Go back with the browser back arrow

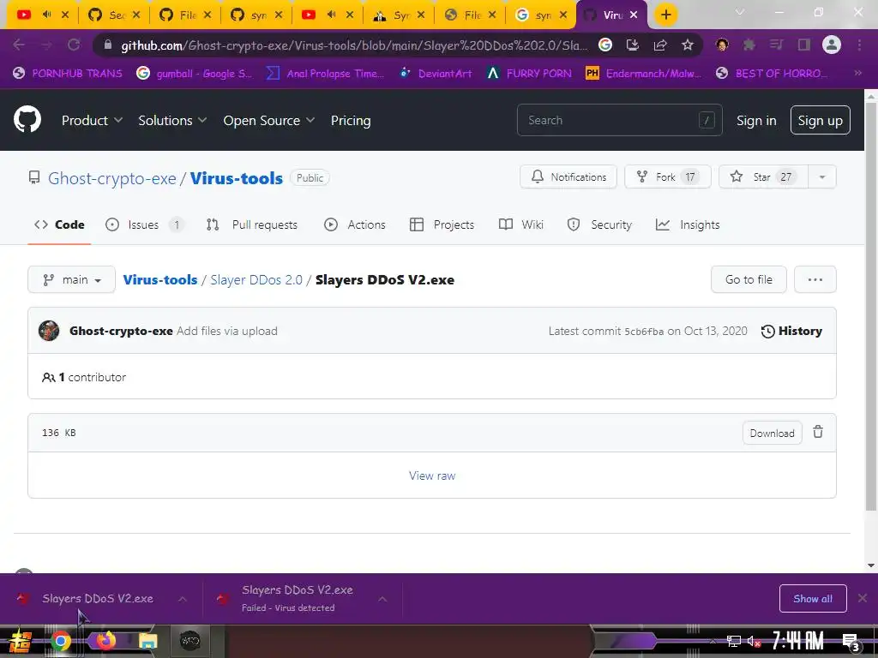19,45
